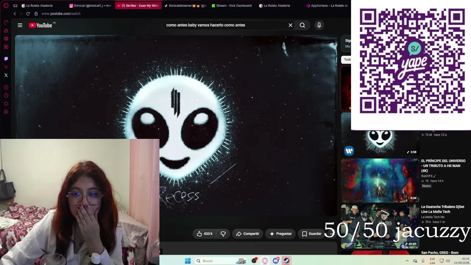Open Steam from taskbar

coord(286,261)
